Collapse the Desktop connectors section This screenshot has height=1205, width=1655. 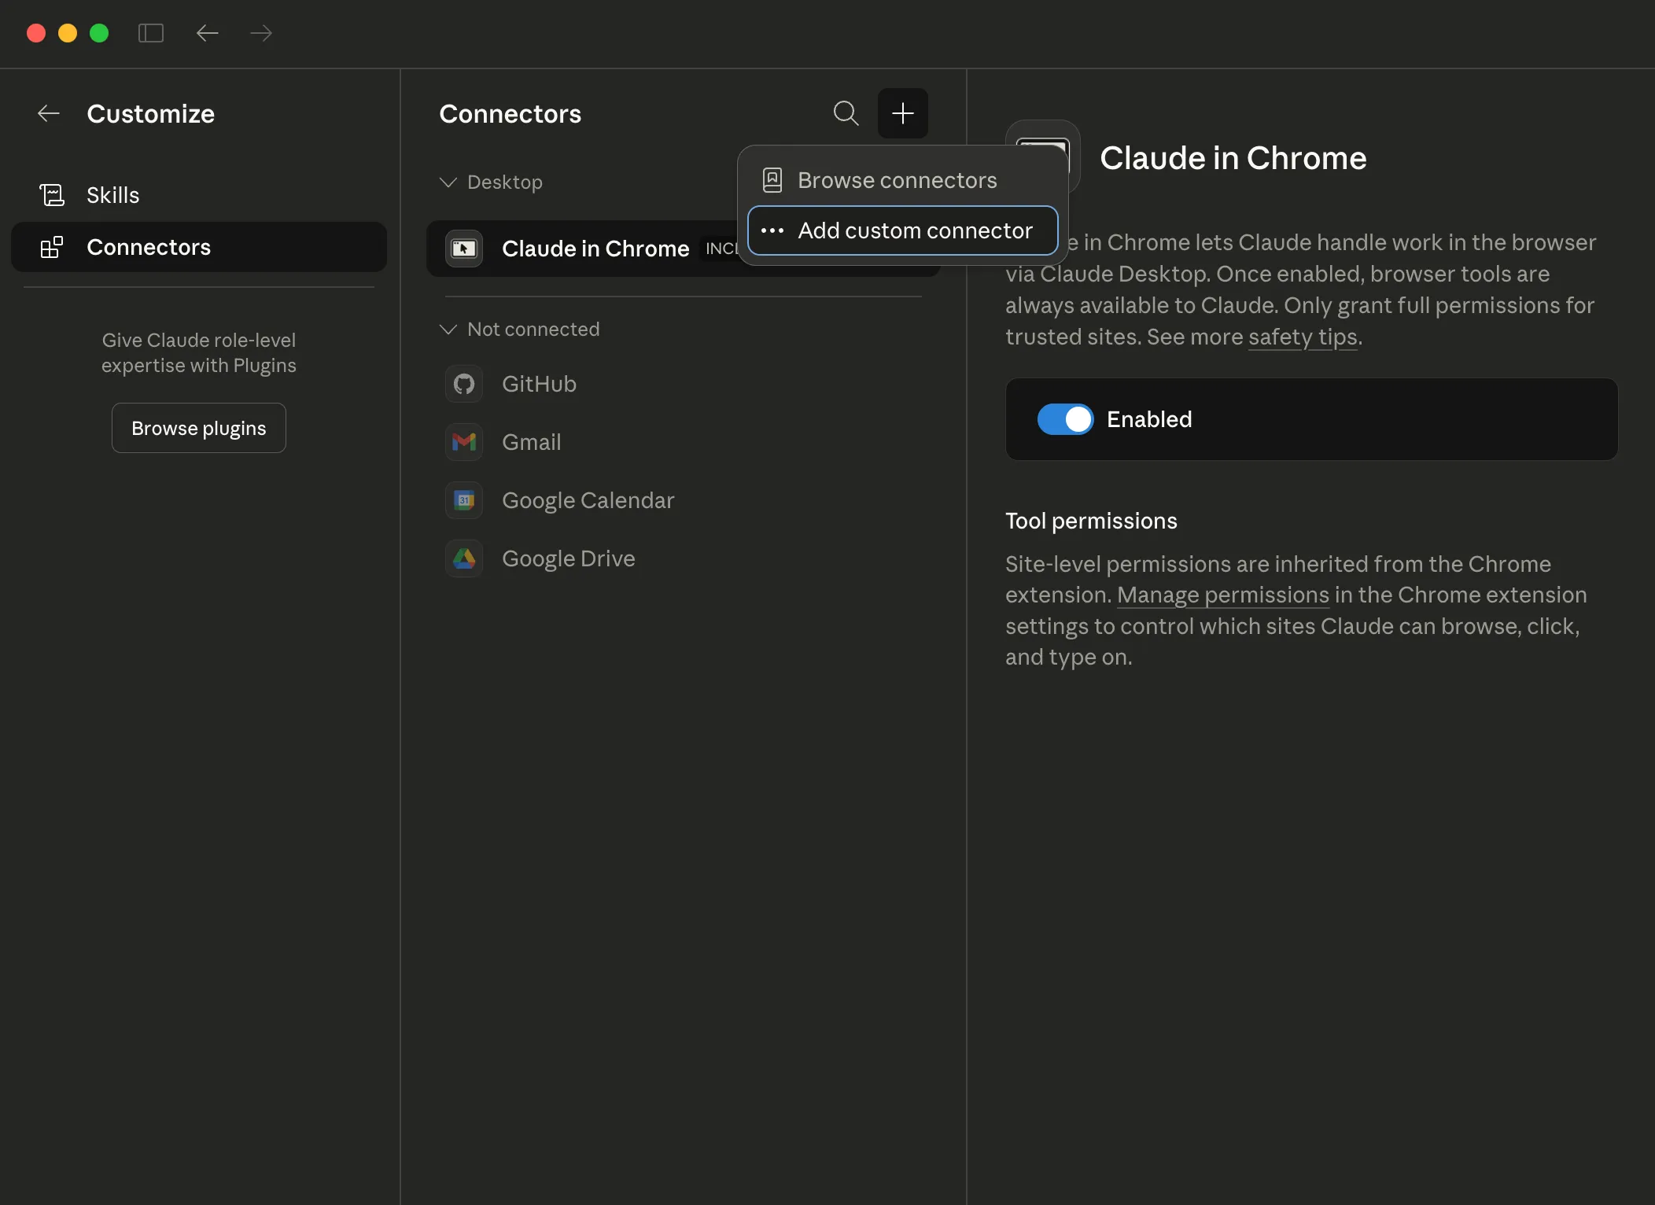pos(448,182)
